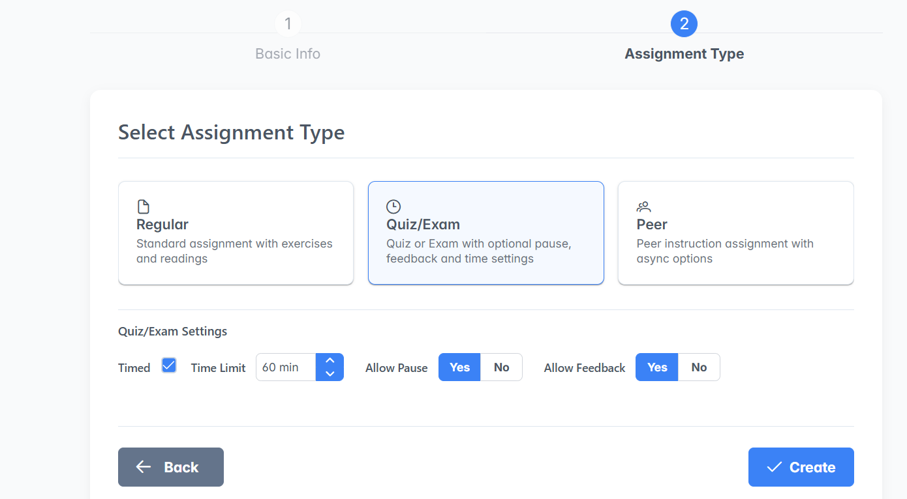Image resolution: width=907 pixels, height=499 pixels.
Task: Click the left arrow icon on Back button
Action: tap(144, 467)
